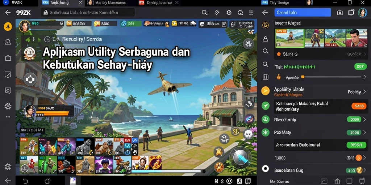Click the gold coin icon in right panel sidebar
371x185 pixels.
tap(266, 25)
